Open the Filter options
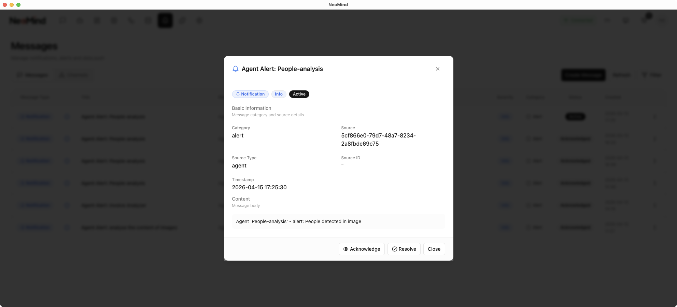 pyautogui.click(x=652, y=75)
